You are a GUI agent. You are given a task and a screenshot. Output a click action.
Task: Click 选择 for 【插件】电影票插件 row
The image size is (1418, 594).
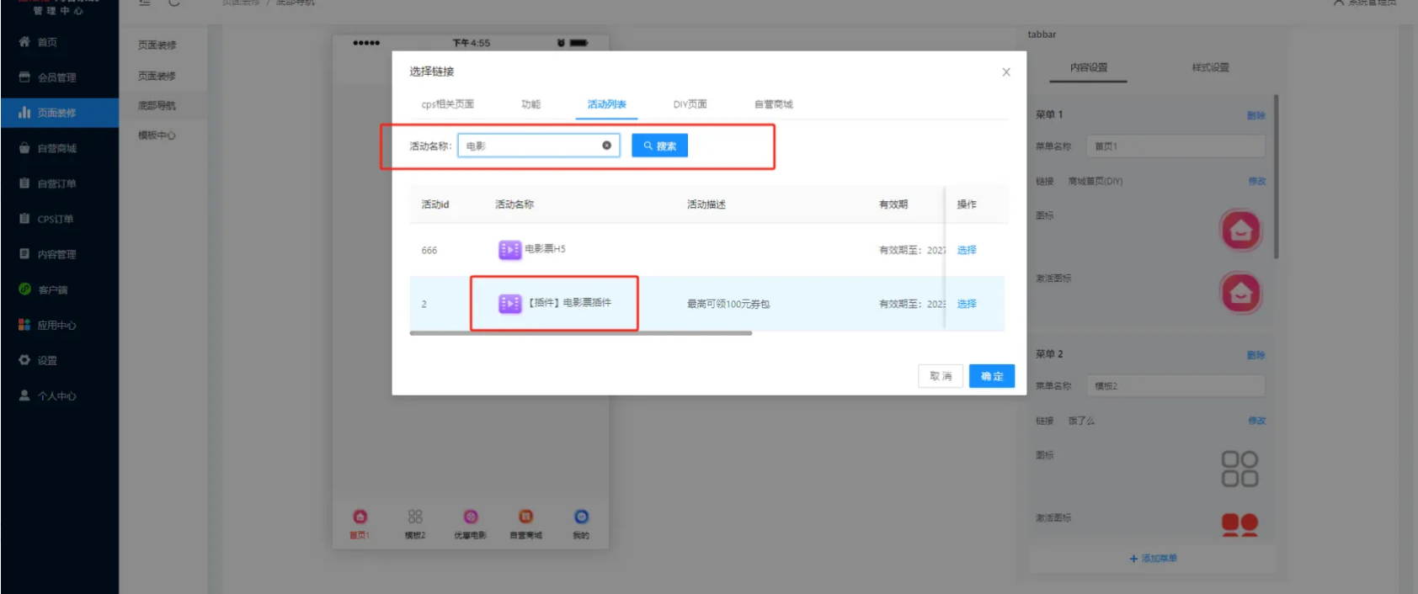pos(967,304)
